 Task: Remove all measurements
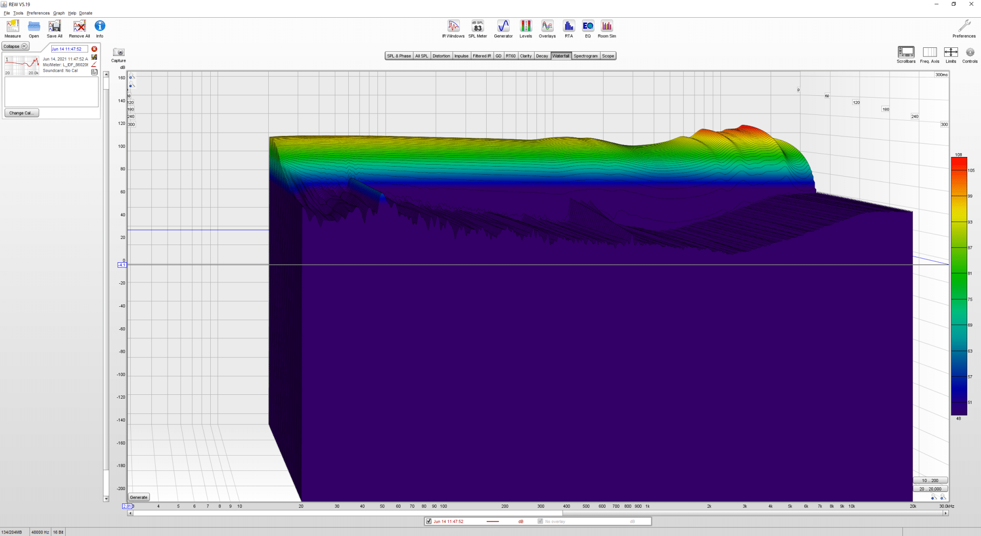(80, 29)
